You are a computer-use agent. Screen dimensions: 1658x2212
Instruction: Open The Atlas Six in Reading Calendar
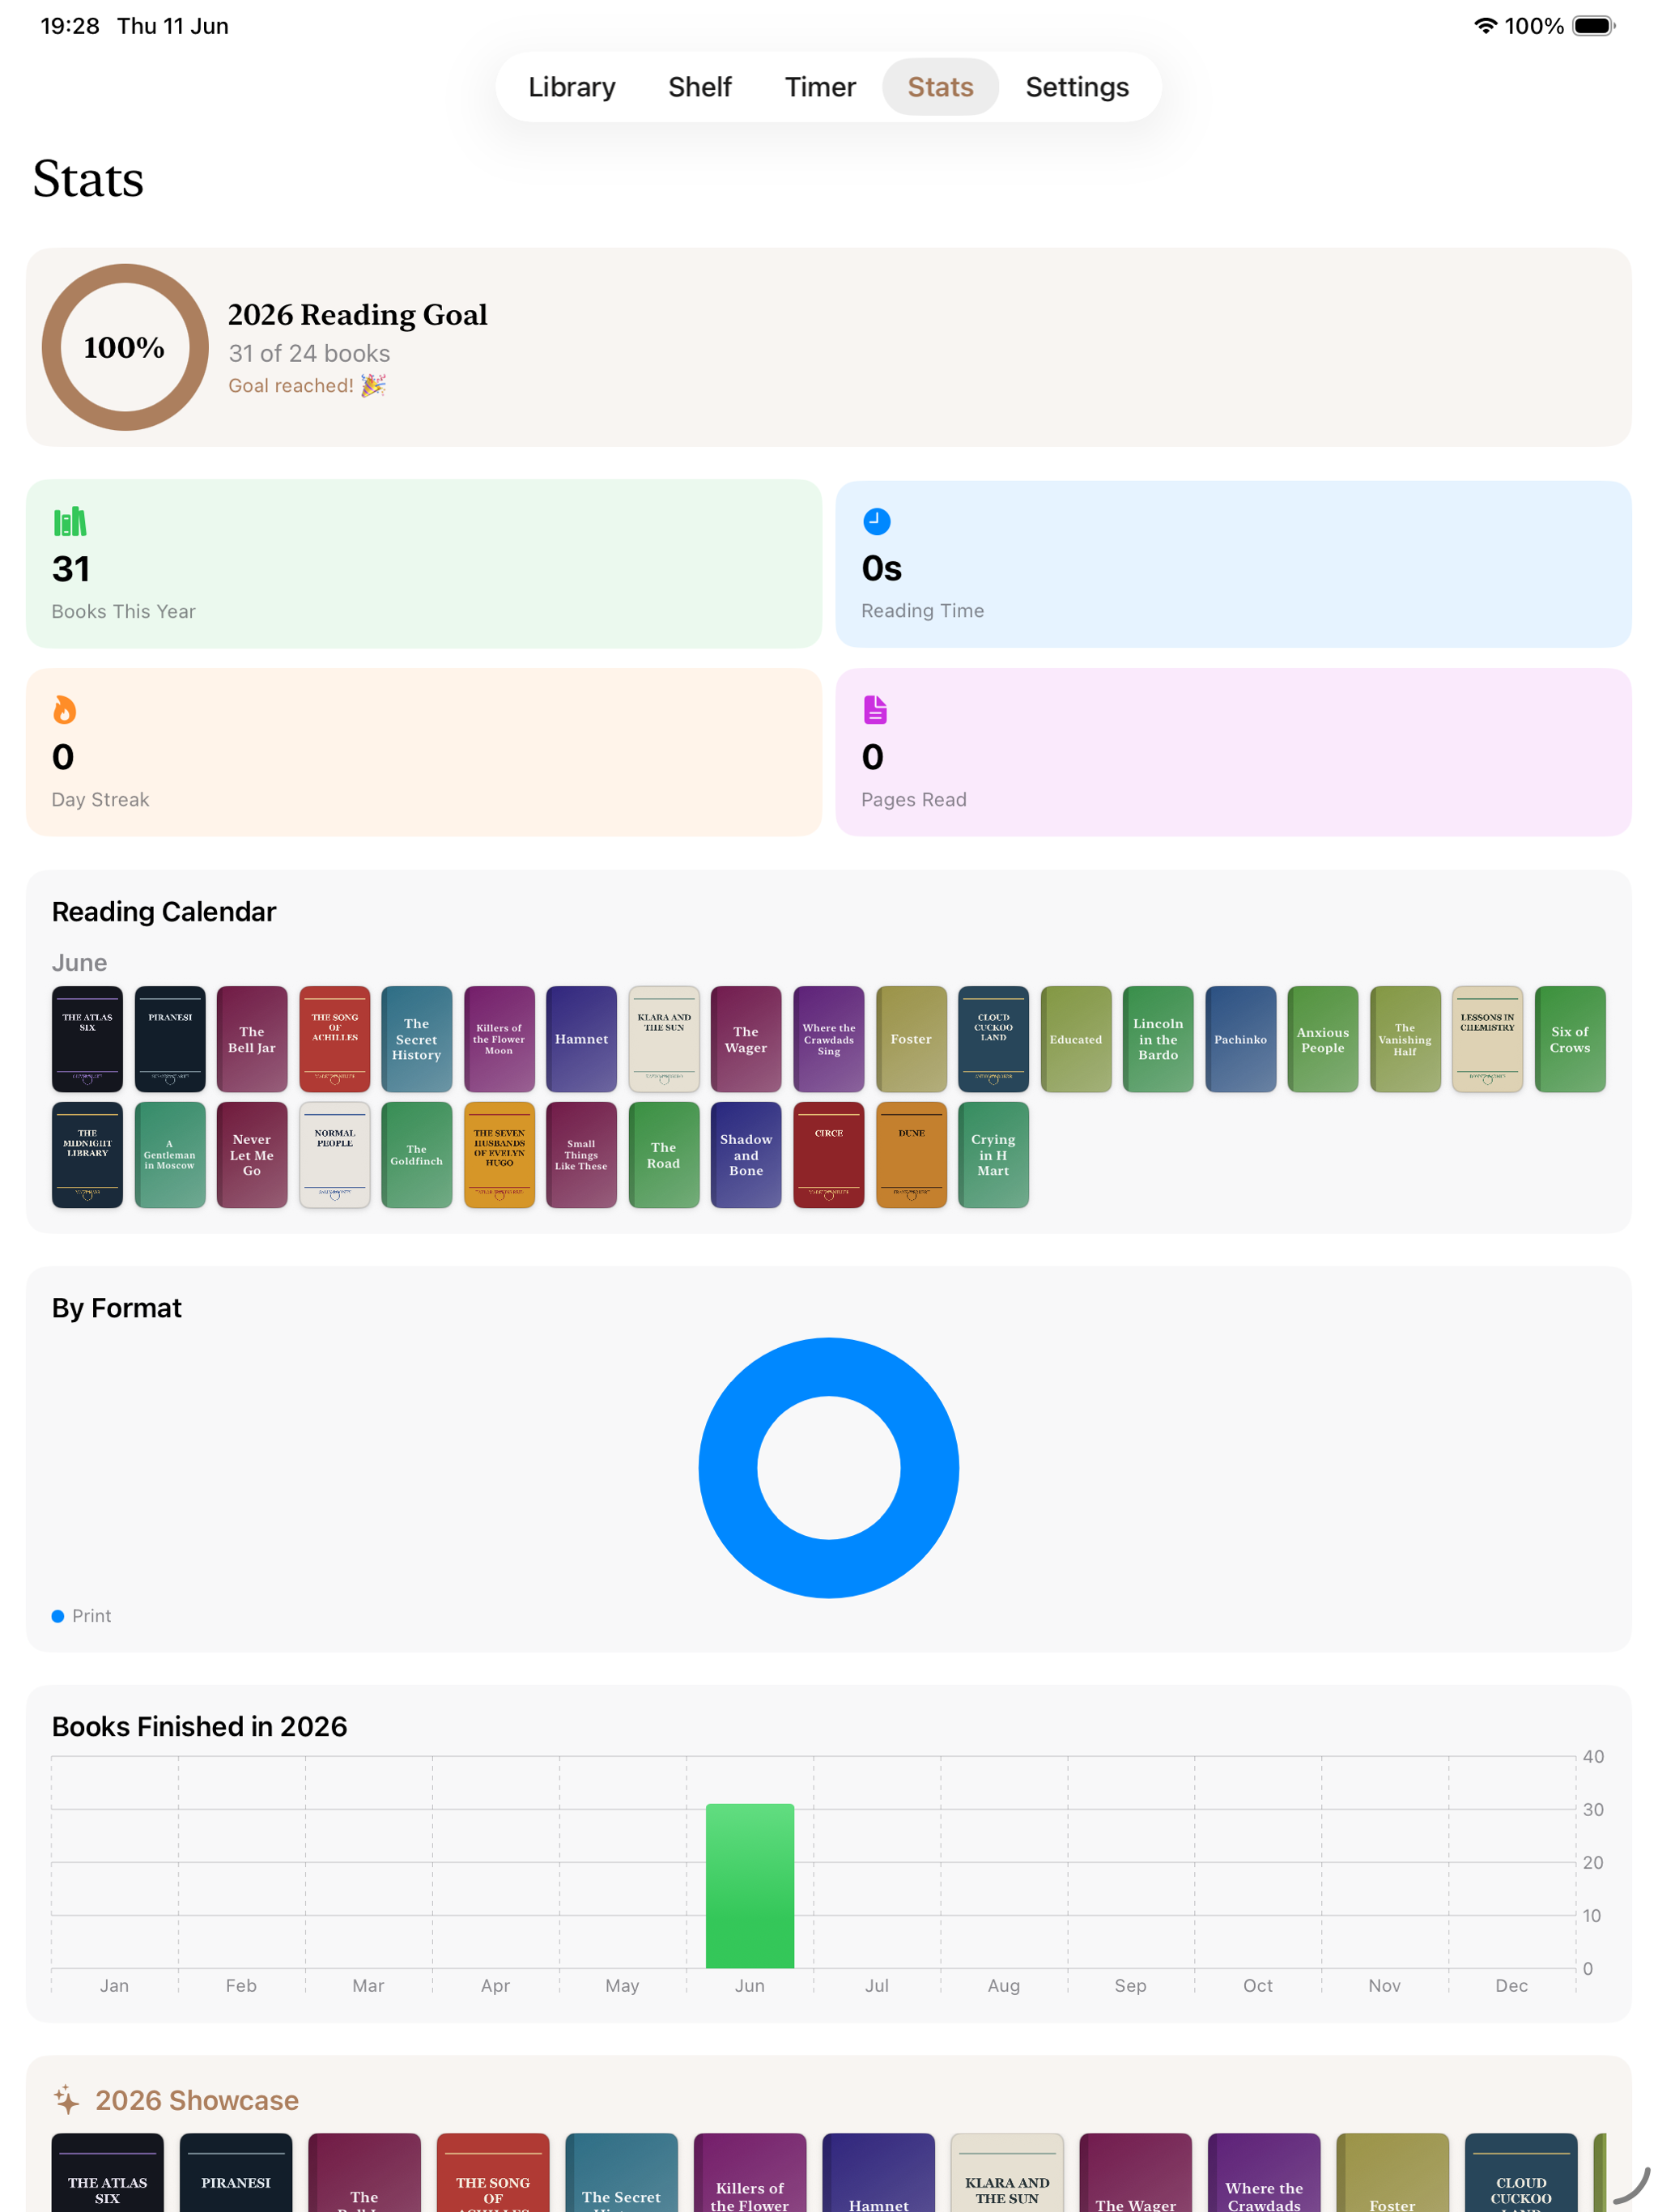(x=87, y=1039)
